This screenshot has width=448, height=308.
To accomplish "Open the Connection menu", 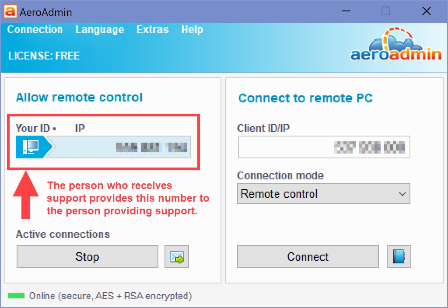I will [35, 30].
